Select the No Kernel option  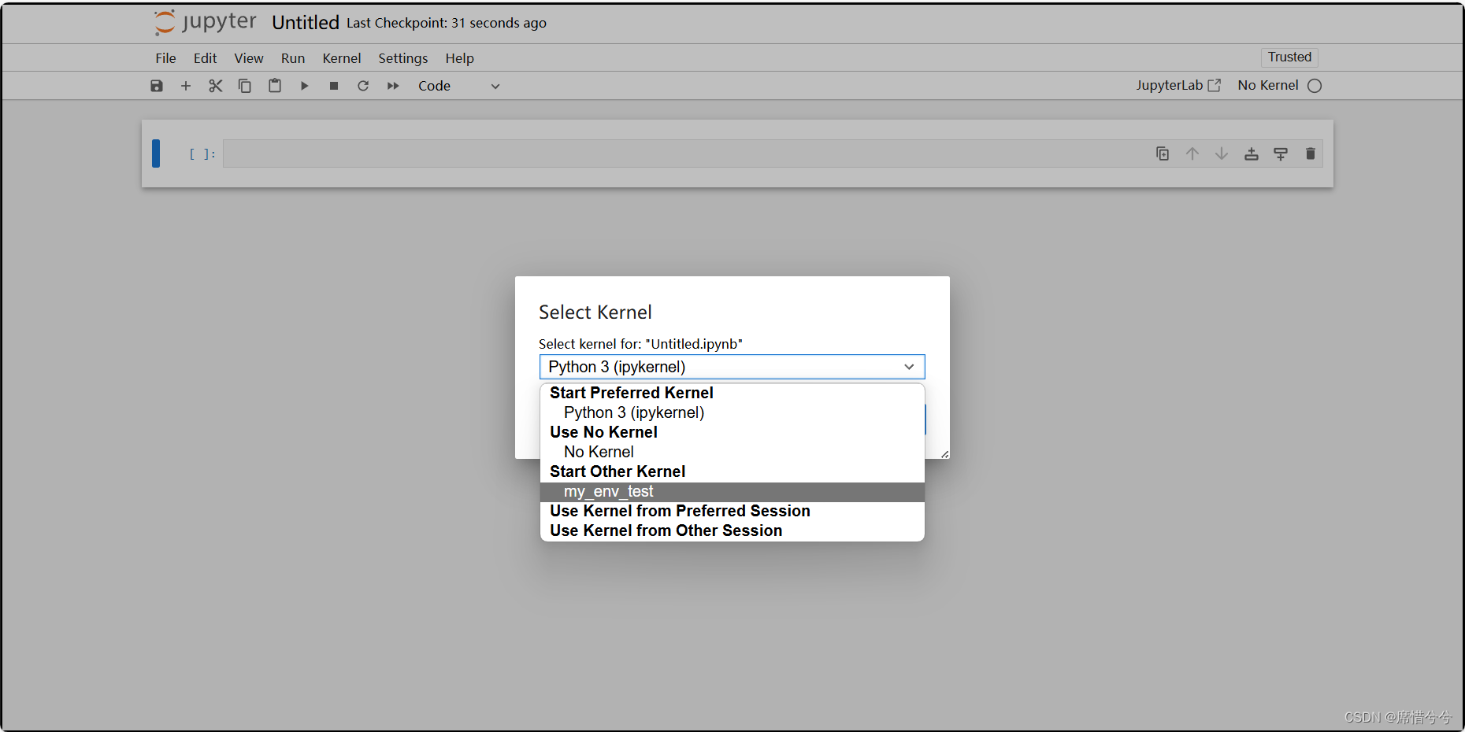pyautogui.click(x=732, y=452)
